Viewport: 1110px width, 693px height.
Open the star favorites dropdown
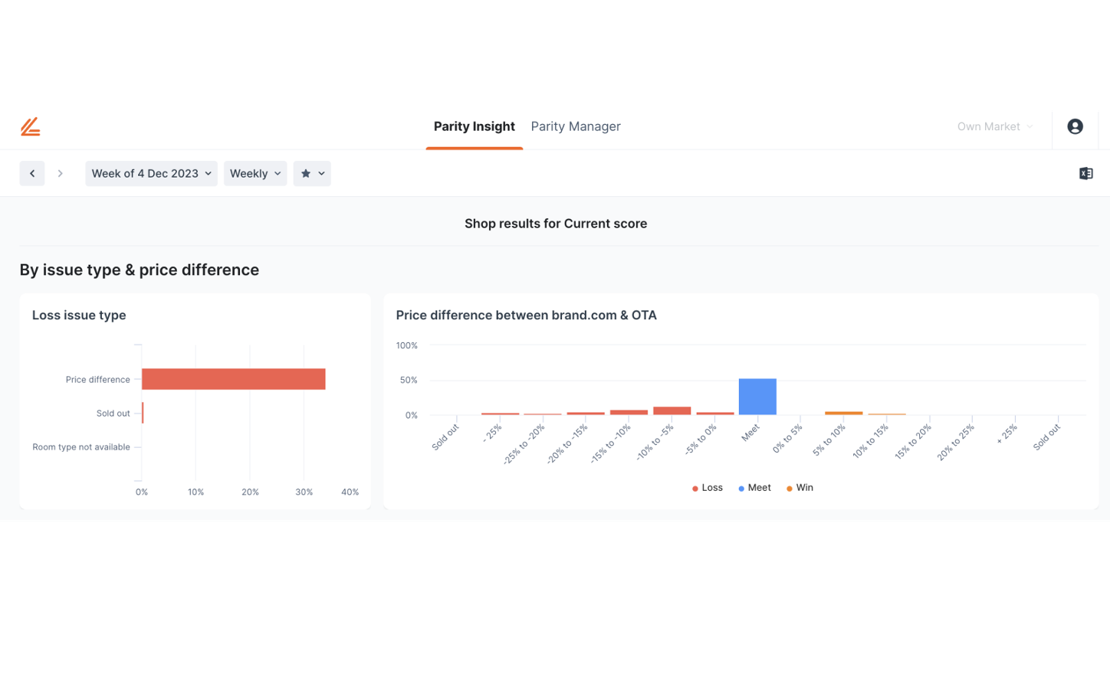(312, 174)
